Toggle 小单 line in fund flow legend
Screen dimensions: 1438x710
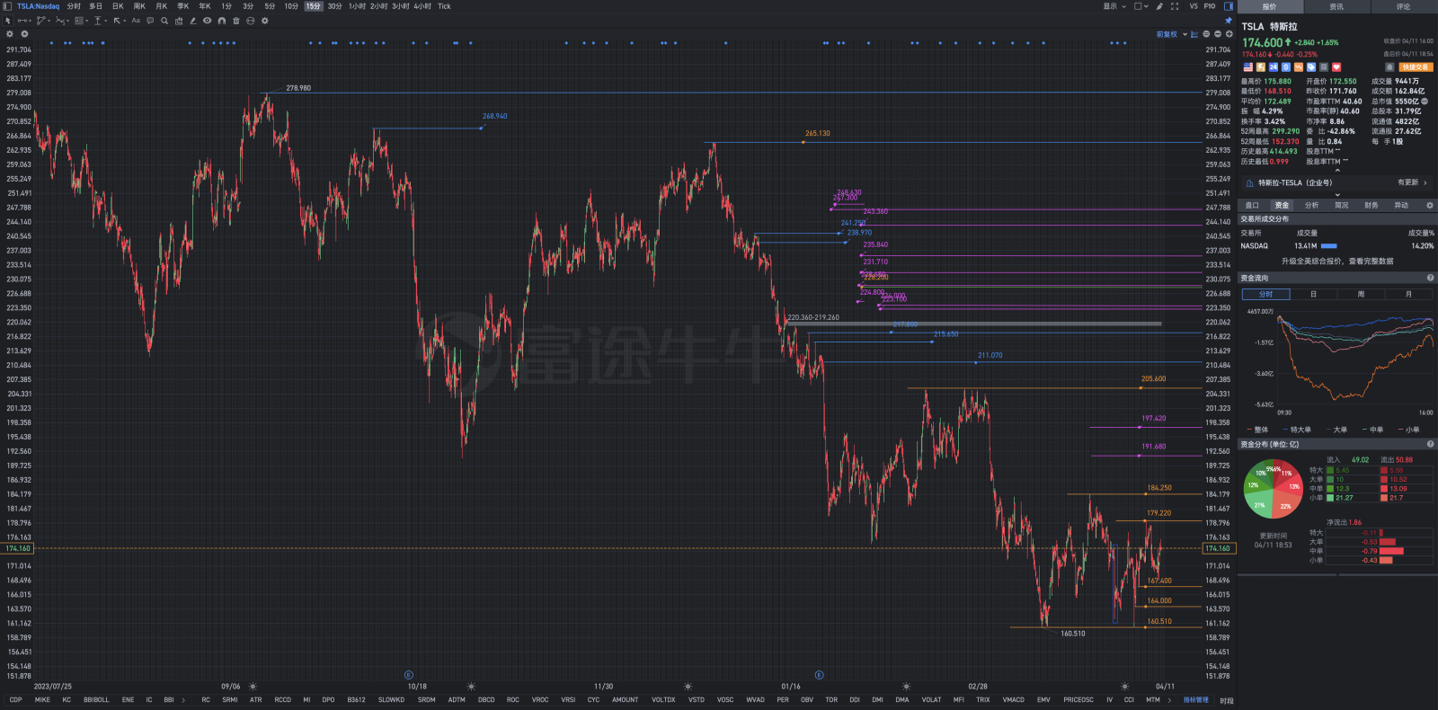pos(1408,430)
